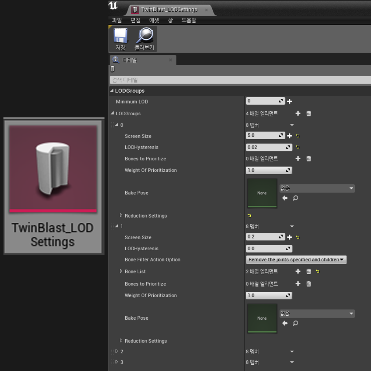Open the Window (창) menu
Image resolution: width=371 pixels, height=371 pixels.
pos(170,20)
